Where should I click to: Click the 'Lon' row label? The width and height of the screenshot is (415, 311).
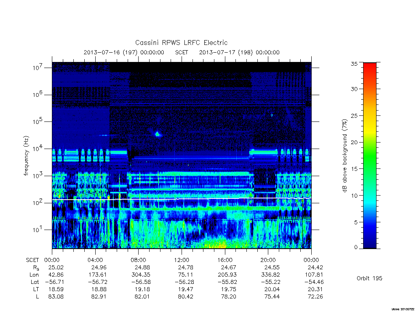tap(34, 275)
